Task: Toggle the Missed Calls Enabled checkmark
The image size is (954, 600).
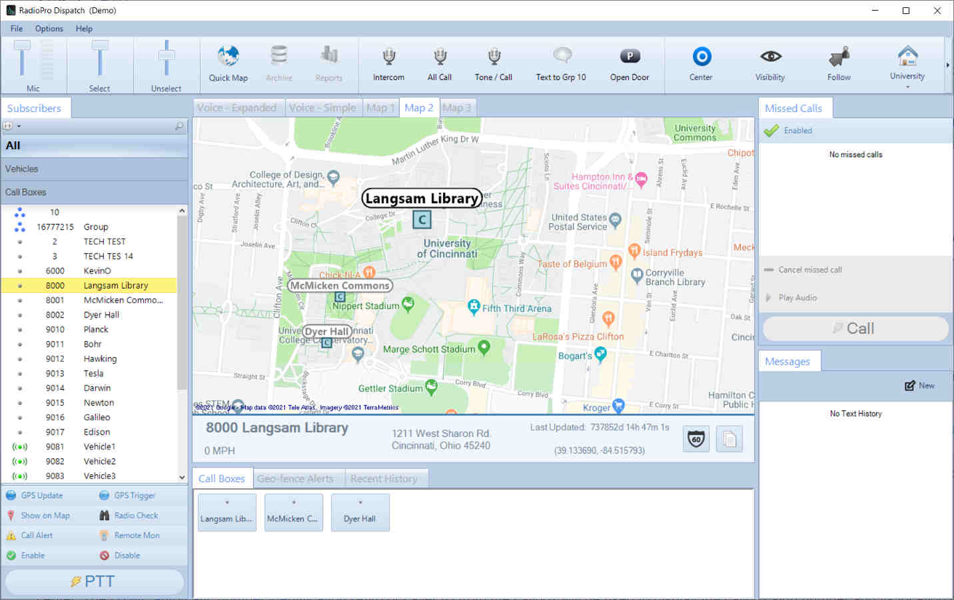Action: (x=771, y=131)
